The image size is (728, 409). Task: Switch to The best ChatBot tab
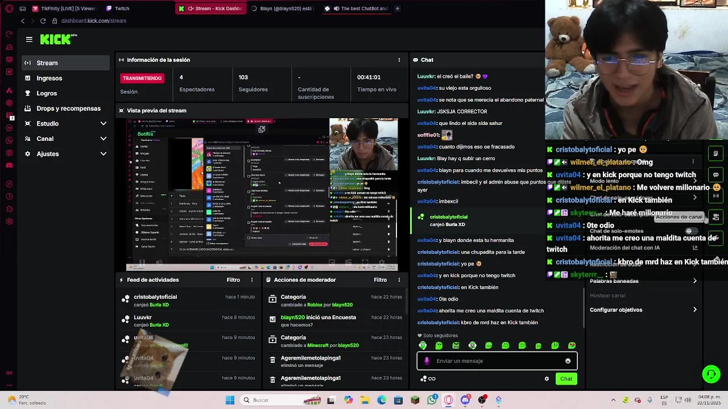click(355, 9)
